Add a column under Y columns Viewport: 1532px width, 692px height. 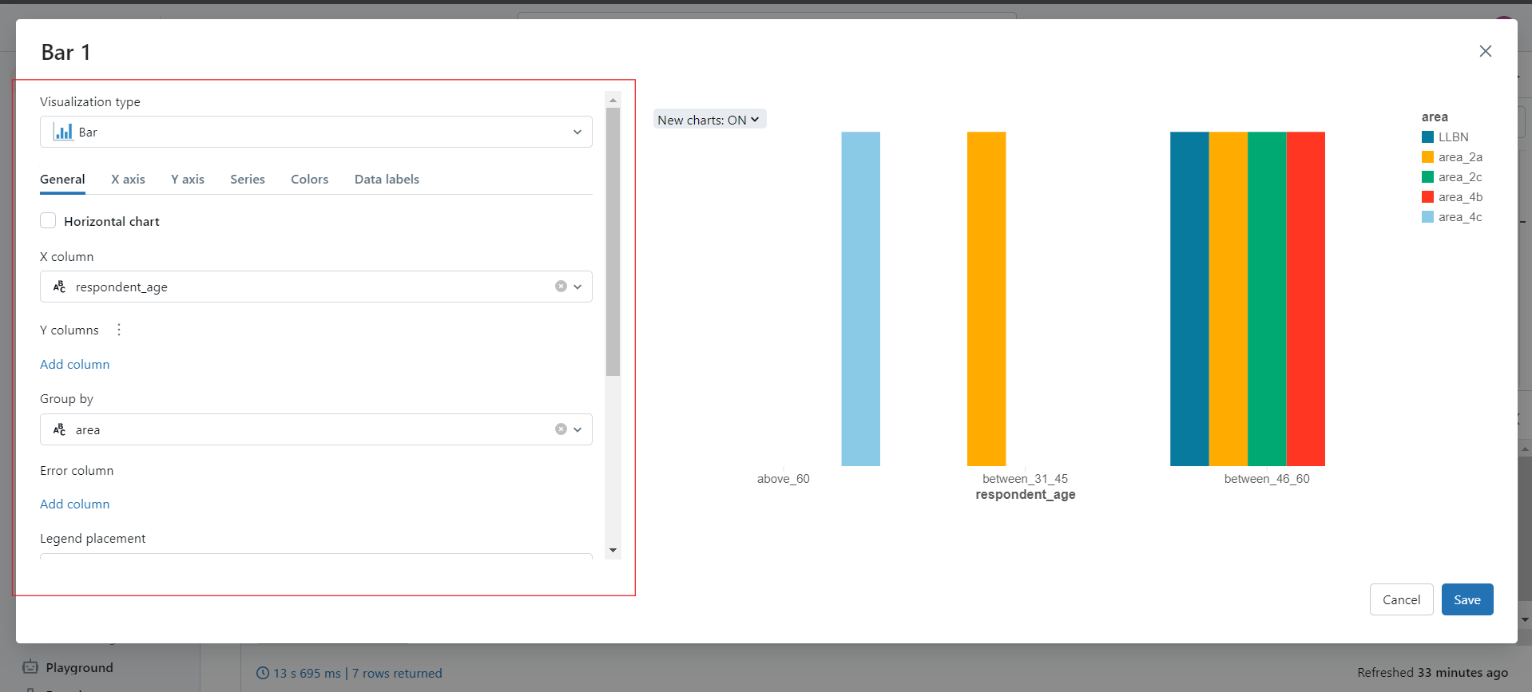(x=75, y=364)
